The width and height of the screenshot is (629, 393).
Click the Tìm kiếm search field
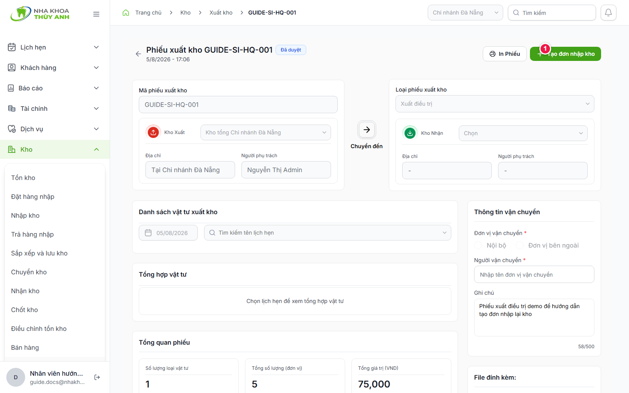point(552,13)
